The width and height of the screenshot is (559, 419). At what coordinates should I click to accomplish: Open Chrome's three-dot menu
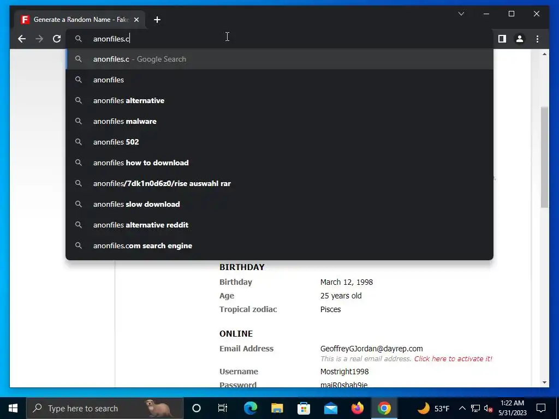(x=537, y=39)
